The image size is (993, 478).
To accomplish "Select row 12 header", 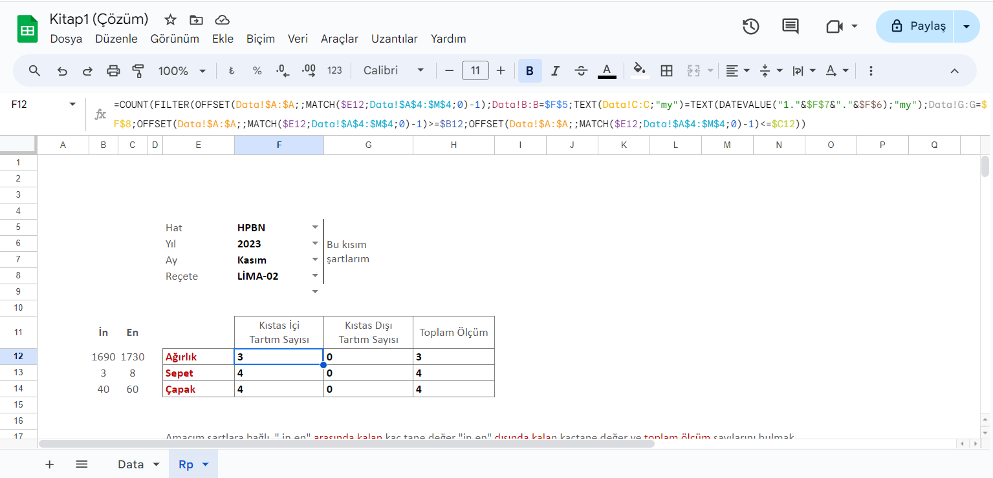I will pyautogui.click(x=19, y=357).
